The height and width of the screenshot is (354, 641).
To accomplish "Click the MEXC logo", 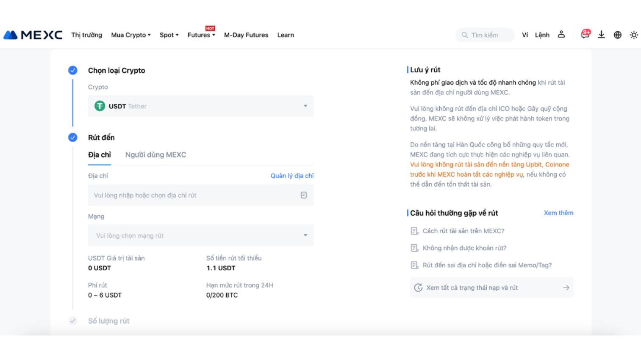I will 33,35.
